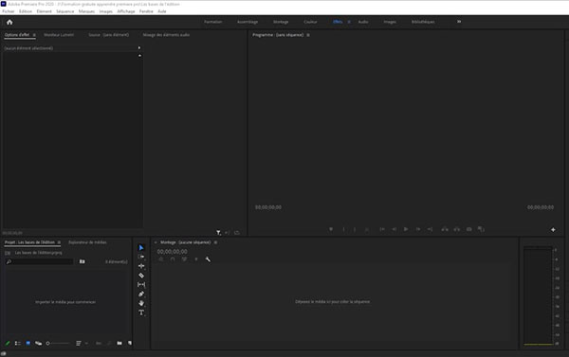Export frame with camera icon
The width and height of the screenshot is (569, 357).
(469, 229)
